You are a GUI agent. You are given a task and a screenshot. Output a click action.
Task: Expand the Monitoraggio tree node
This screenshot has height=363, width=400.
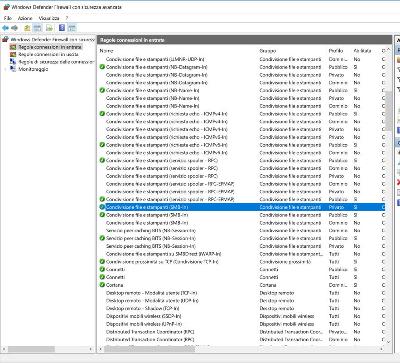point(5,69)
